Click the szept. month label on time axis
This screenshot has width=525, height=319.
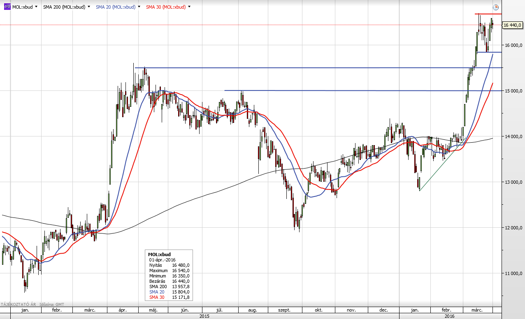[284, 310]
